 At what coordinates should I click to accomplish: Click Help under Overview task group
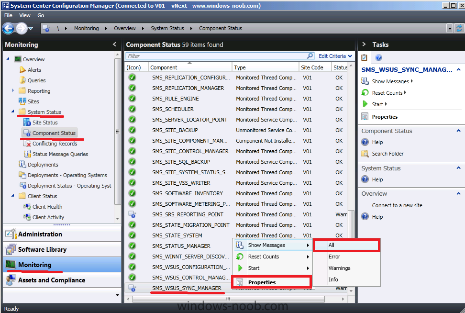tap(377, 217)
